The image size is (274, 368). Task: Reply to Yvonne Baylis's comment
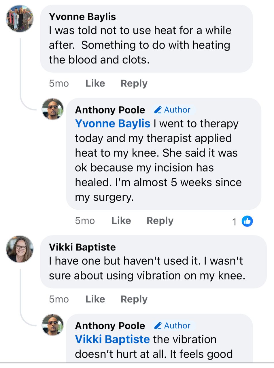[x=134, y=83]
